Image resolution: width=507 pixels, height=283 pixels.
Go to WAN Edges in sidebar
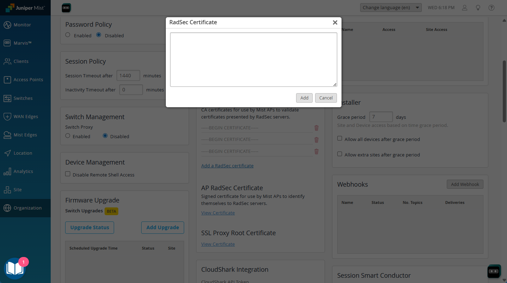click(x=25, y=116)
